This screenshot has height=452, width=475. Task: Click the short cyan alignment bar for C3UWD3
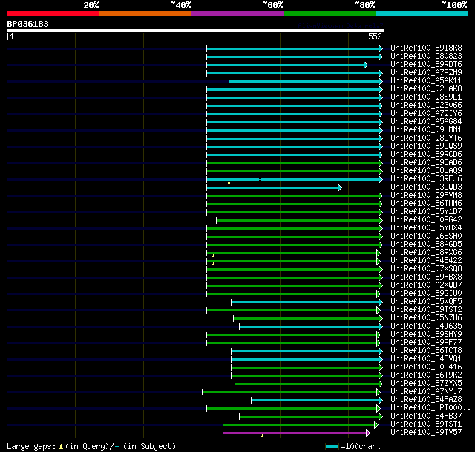pyautogui.click(x=272, y=188)
